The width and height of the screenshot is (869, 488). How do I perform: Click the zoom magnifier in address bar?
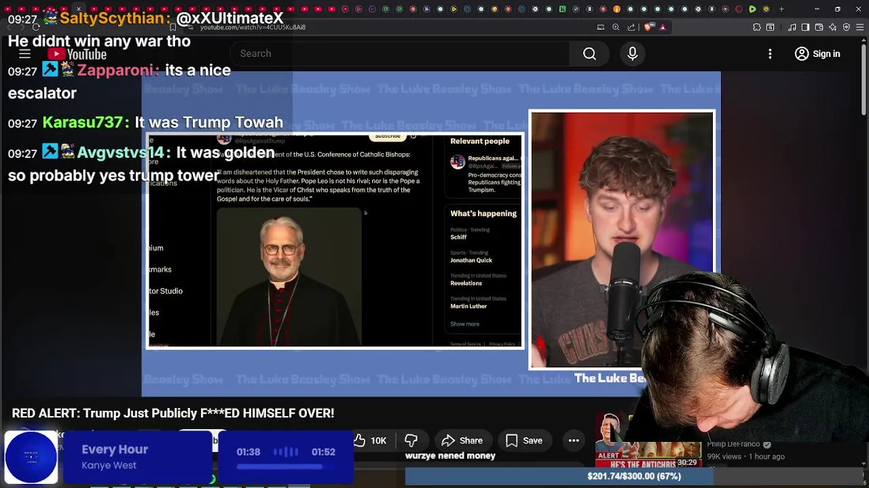point(616,27)
